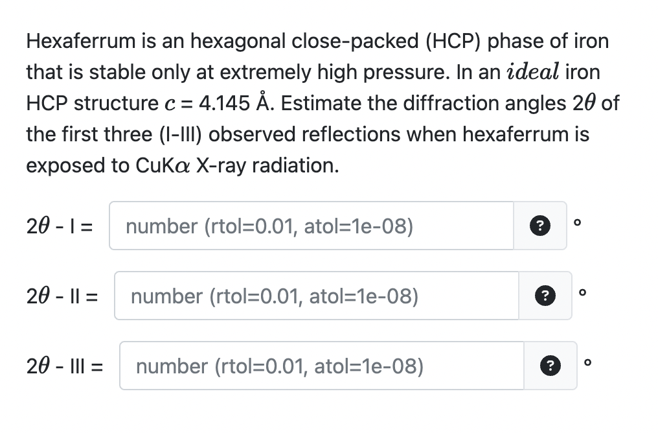Click the 2θ - II = label
This screenshot has height=433, width=658.
tap(62, 296)
